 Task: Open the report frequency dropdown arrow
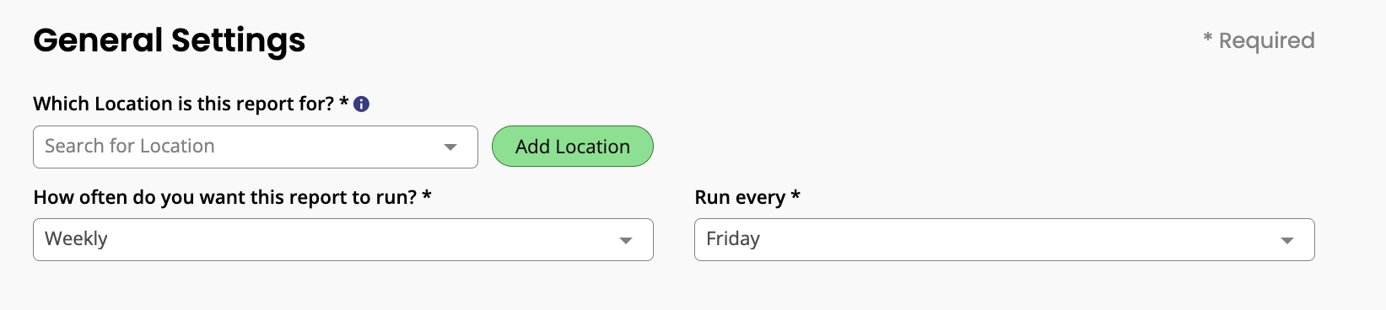point(626,240)
